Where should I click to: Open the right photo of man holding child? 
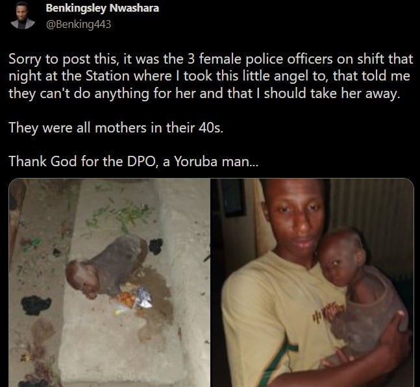(312, 282)
